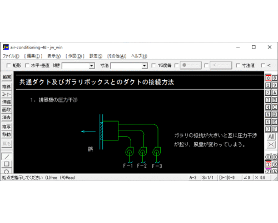Viewport: 278px width, 223px height.
Task: Select layer B square button
Action: pos(275,100)
